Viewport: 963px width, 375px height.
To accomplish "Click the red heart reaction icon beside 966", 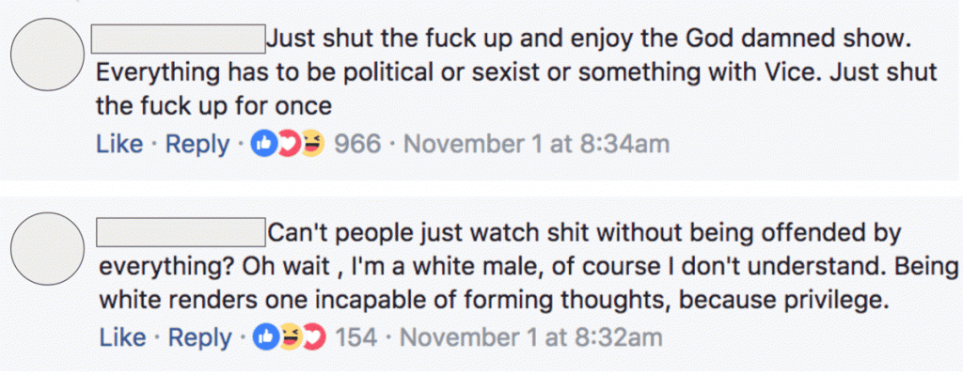I will (286, 144).
